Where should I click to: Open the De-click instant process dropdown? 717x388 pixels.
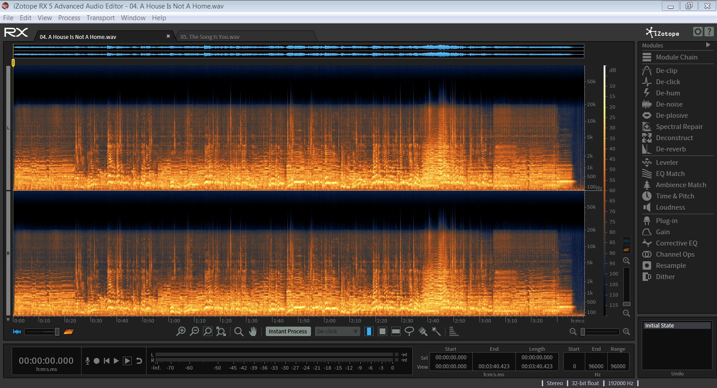pos(337,332)
